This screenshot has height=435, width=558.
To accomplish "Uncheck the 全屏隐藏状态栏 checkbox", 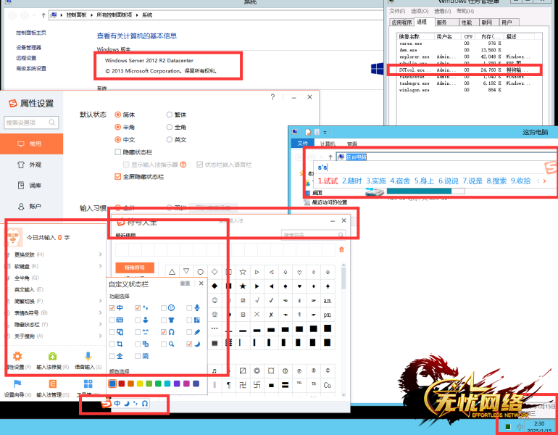I will point(118,177).
